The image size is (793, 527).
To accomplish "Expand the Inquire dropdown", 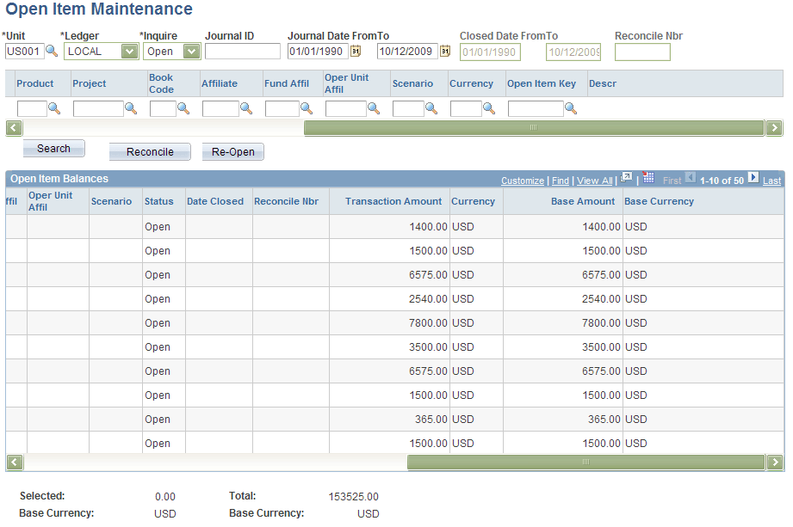I will click(192, 52).
